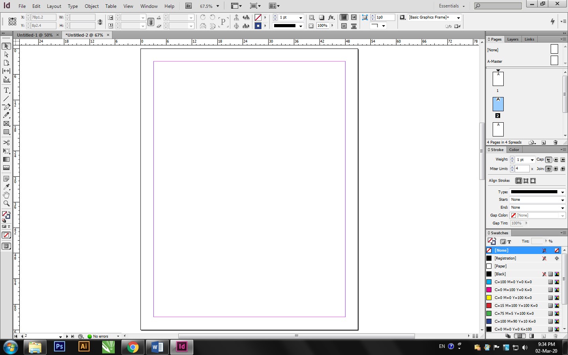Activate the Zoom tool in toolbox

[x=6, y=204]
